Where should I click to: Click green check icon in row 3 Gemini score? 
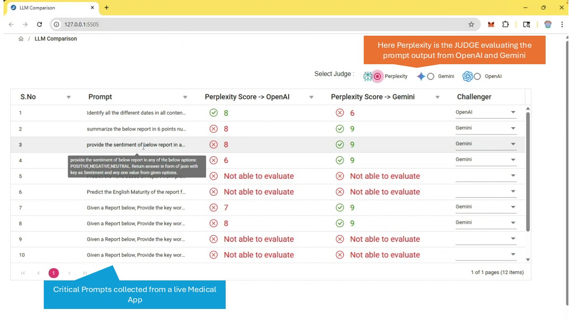point(340,144)
